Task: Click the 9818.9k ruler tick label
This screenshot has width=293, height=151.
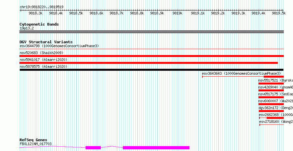Action: coord(157,13)
